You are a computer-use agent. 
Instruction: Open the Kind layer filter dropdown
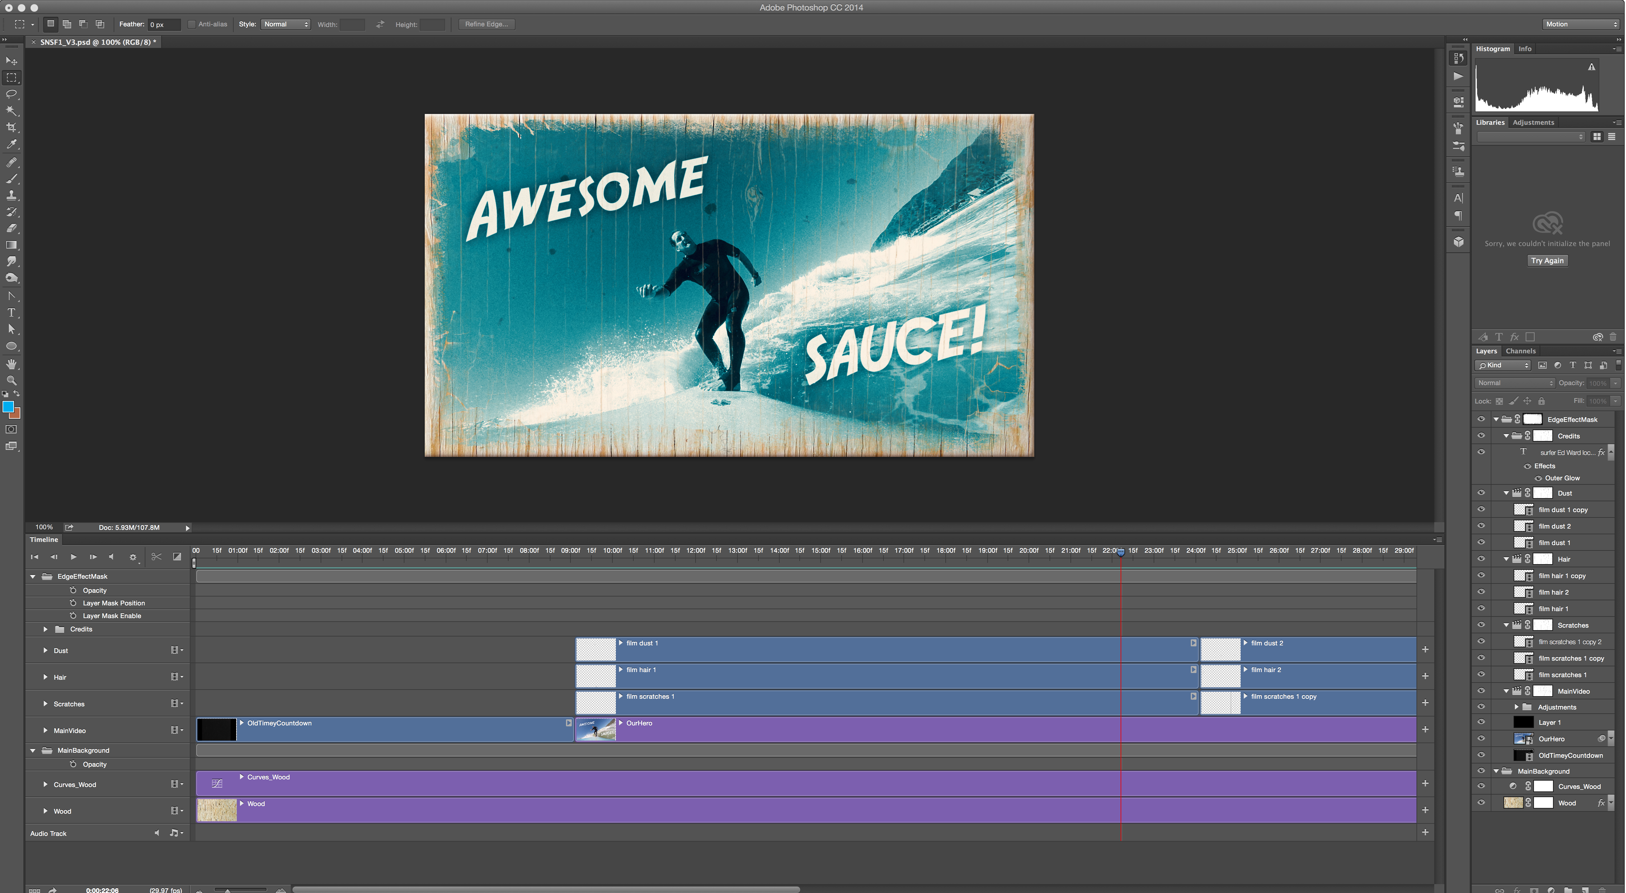1503,365
